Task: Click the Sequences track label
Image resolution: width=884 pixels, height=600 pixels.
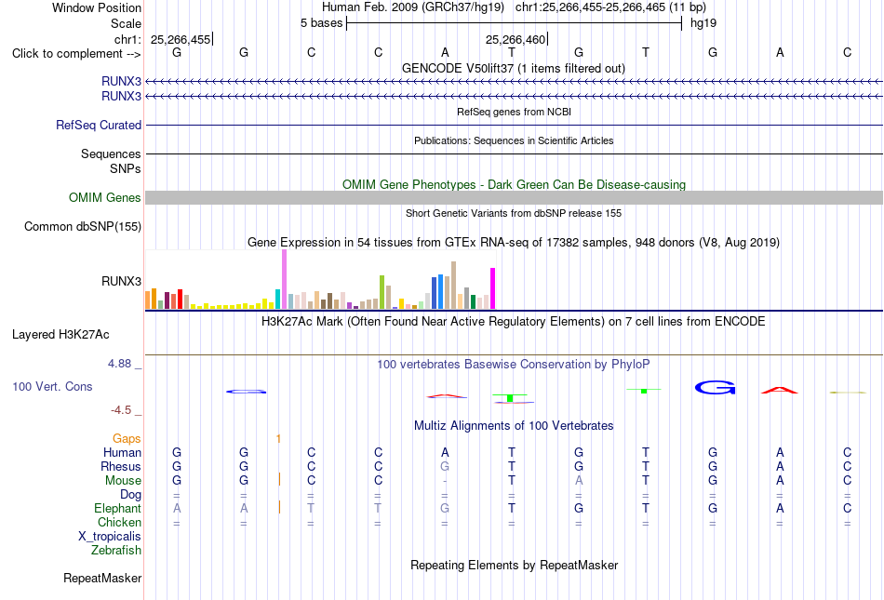Action: click(111, 153)
